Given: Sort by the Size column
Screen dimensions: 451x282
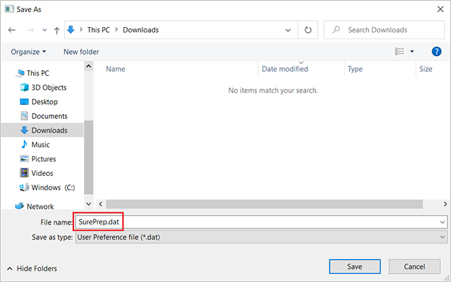Looking at the screenshot, I should [x=426, y=69].
